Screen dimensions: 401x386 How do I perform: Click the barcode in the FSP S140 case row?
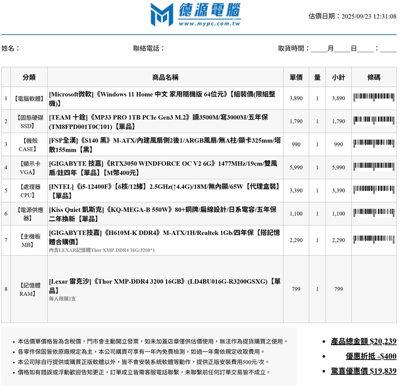(374, 144)
